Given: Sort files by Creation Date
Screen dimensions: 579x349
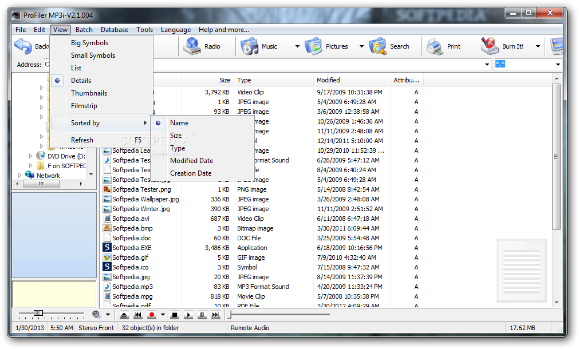Looking at the screenshot, I should click(191, 173).
